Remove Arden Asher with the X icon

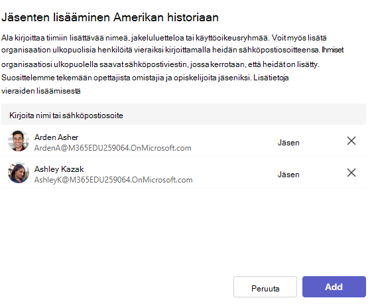(x=351, y=141)
